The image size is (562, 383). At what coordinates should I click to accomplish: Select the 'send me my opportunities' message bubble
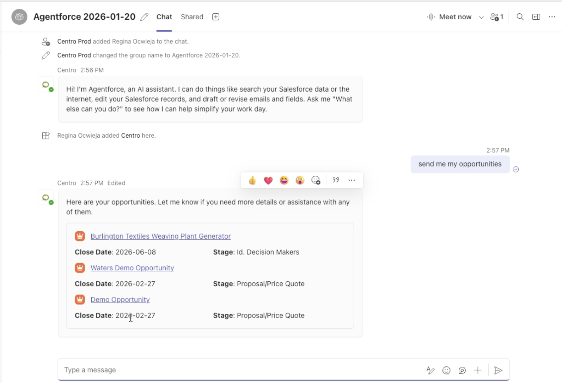(x=460, y=164)
